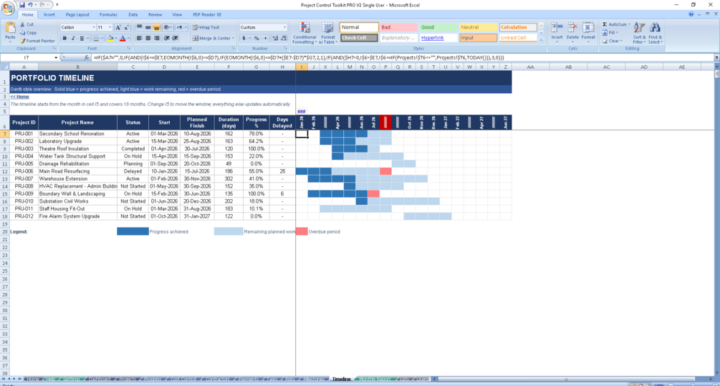This screenshot has height=386, width=720.
Task: Open Format as Table gallery
Action: [x=328, y=33]
